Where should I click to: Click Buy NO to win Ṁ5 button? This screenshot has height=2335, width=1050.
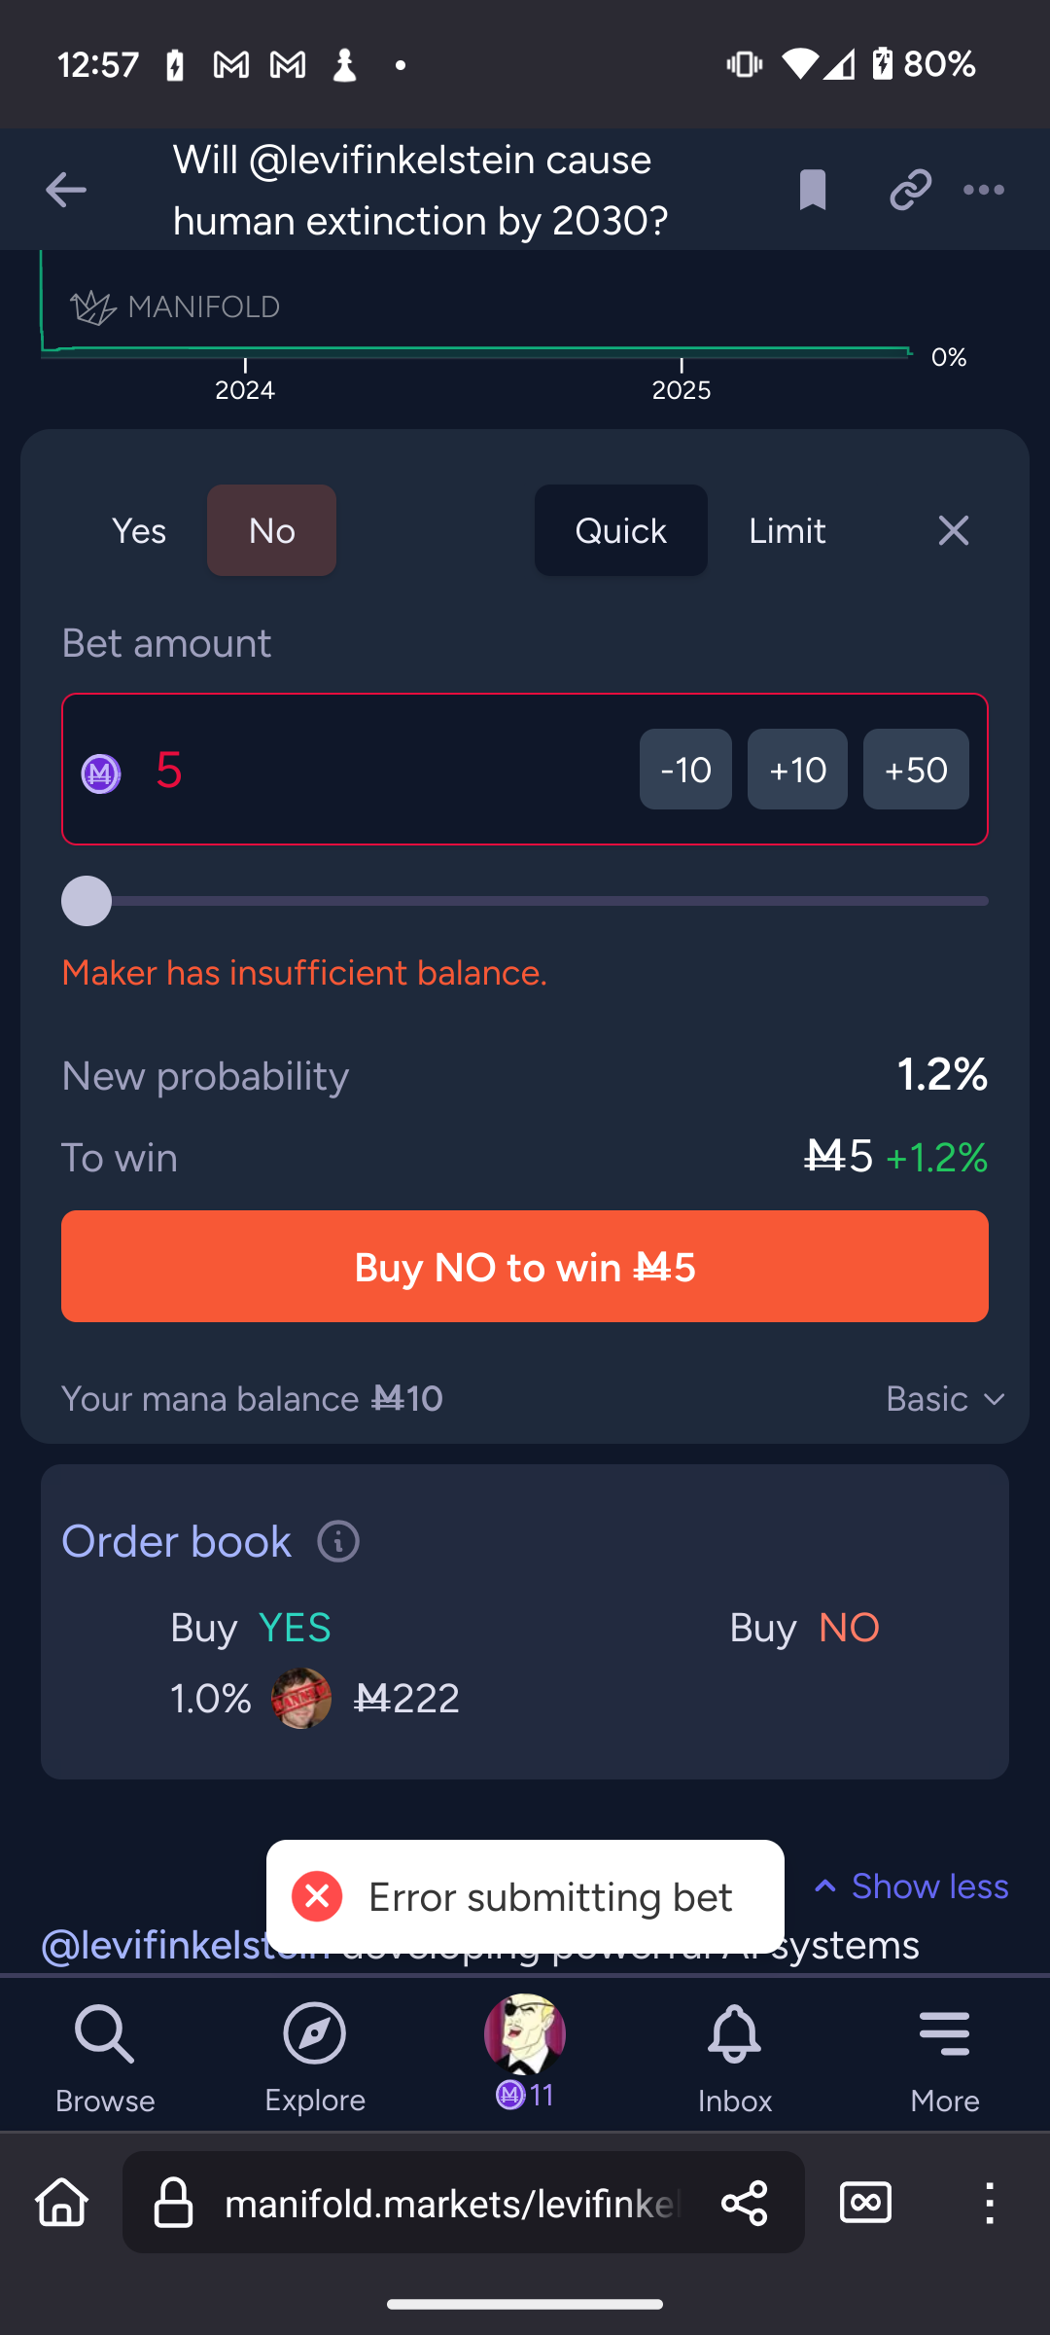tap(525, 1267)
